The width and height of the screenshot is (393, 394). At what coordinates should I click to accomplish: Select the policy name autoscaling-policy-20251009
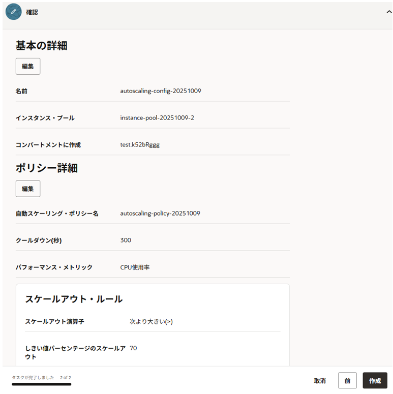(160, 214)
